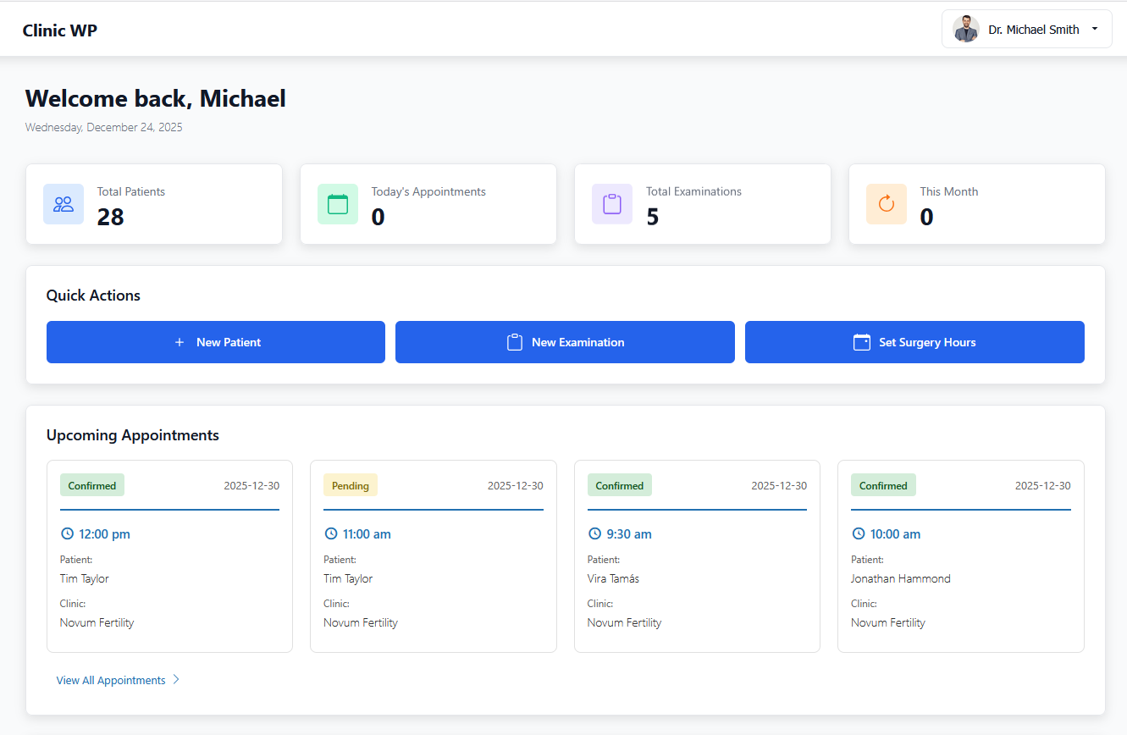
Task: Select the clock icon on Jonathan Hammond's appointment card
Action: pos(859,533)
